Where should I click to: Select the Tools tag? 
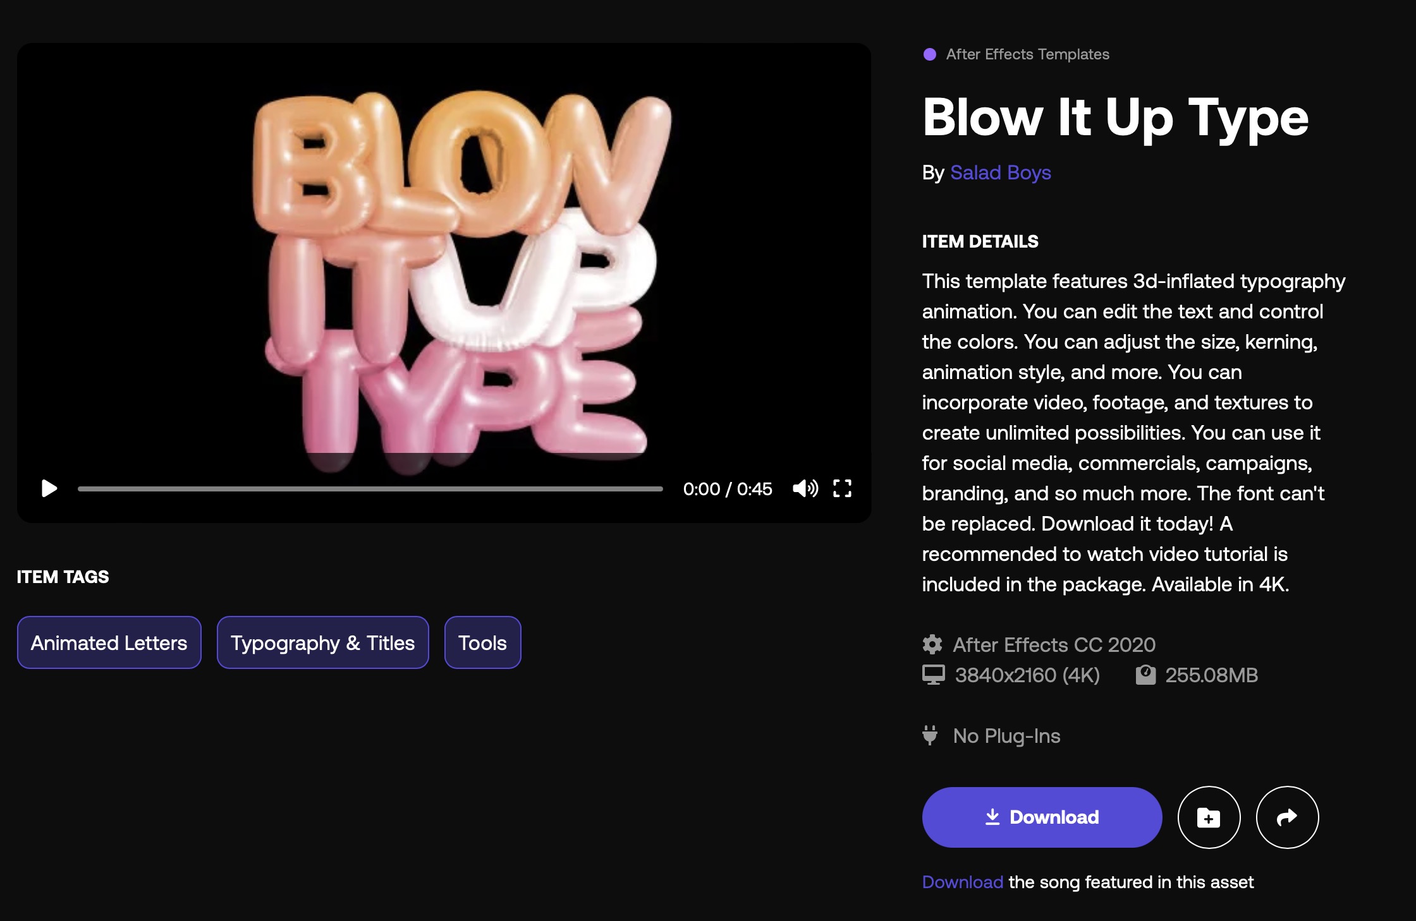point(482,642)
